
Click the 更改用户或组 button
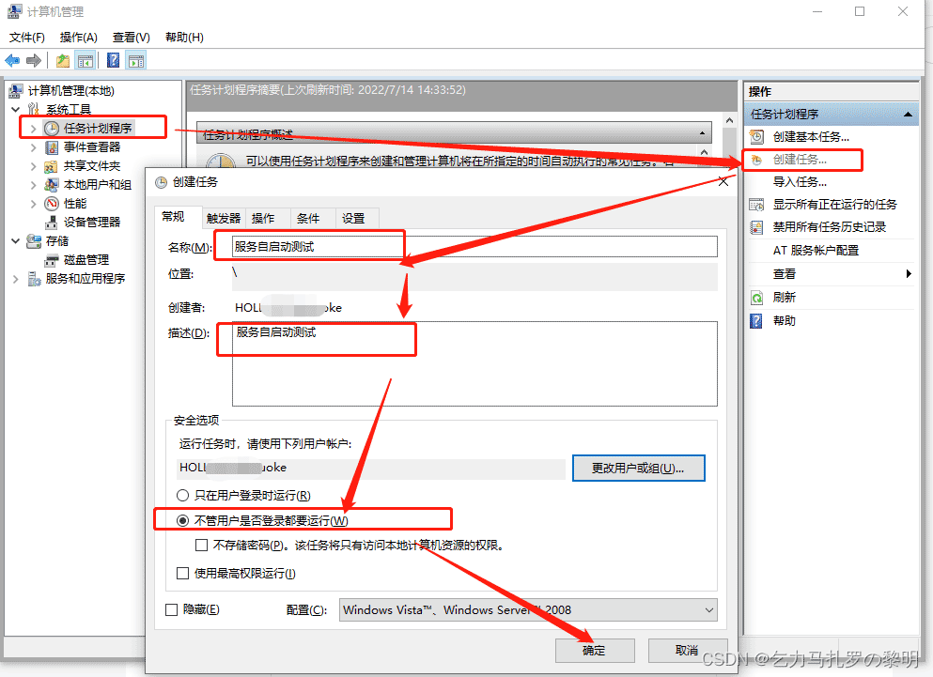click(638, 467)
